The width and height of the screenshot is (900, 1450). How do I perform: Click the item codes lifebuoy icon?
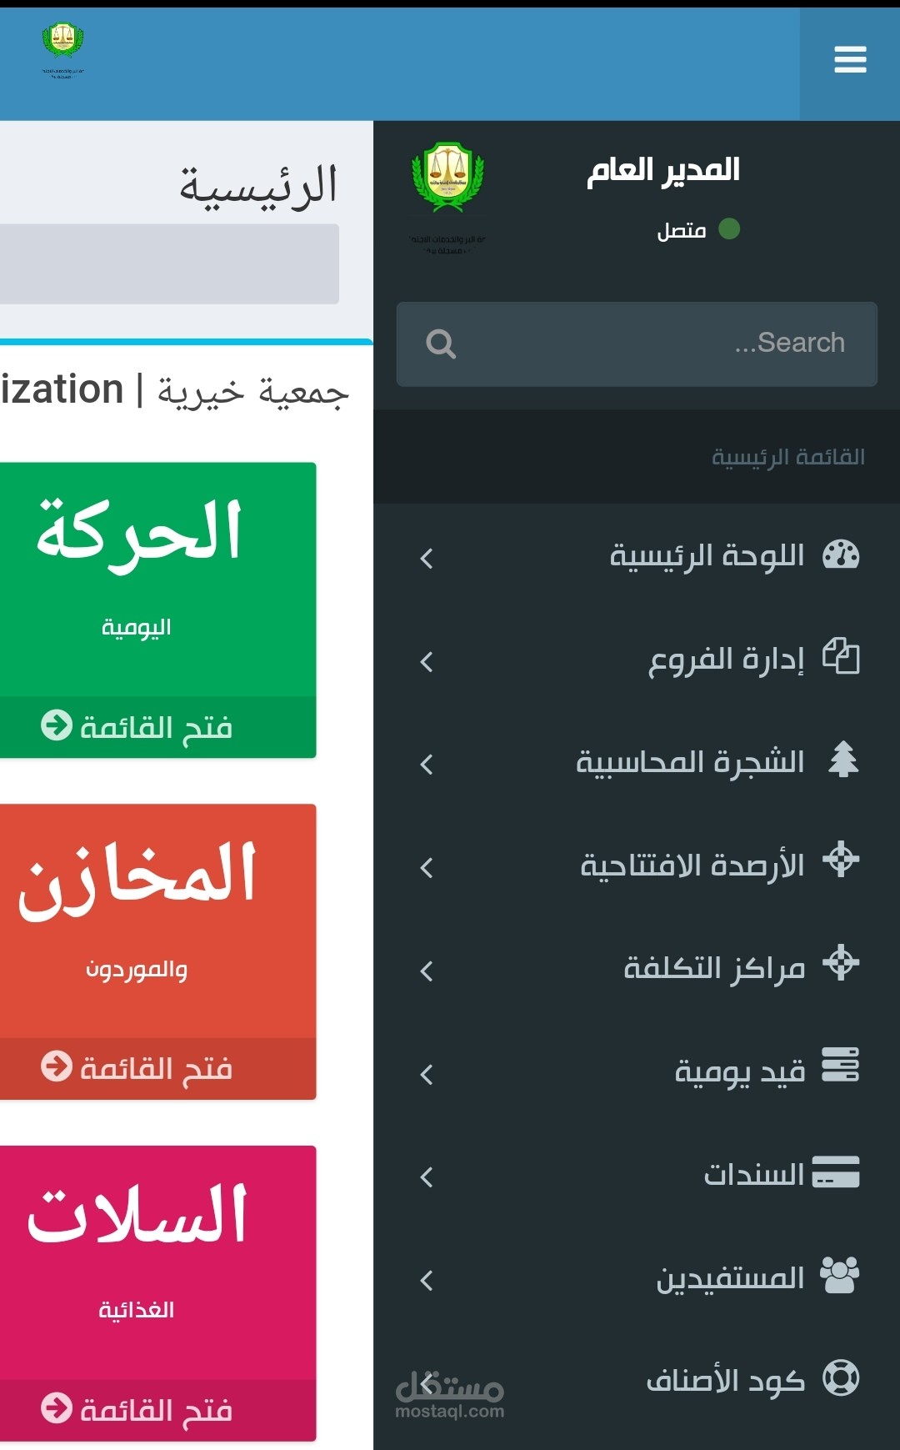click(841, 1377)
